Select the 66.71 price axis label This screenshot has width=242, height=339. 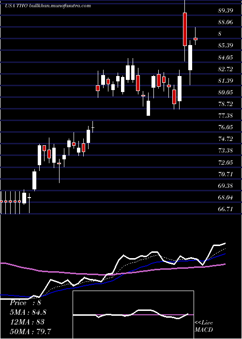pyautogui.click(x=226, y=209)
